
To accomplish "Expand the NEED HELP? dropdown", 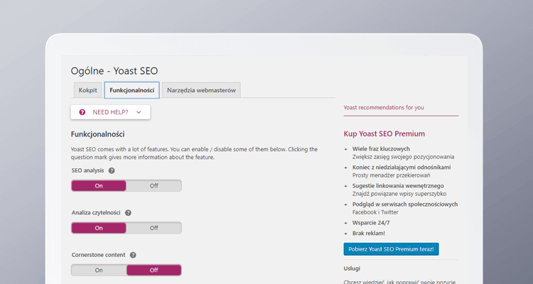I will click(110, 112).
